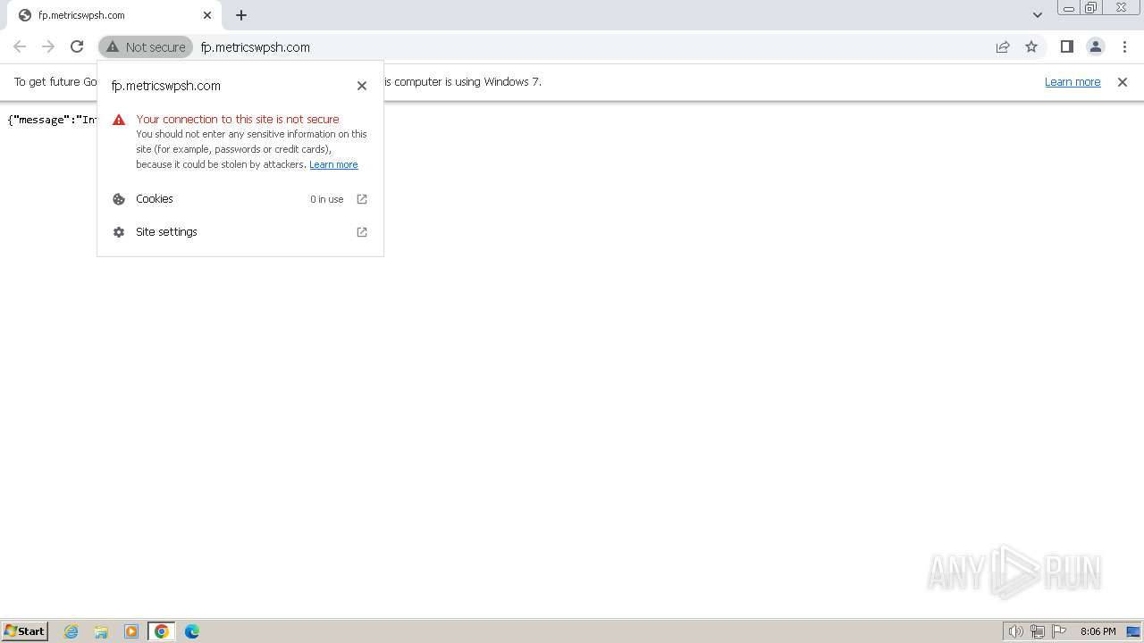
Task: Switch to Chrome in the taskbar
Action: 162,631
